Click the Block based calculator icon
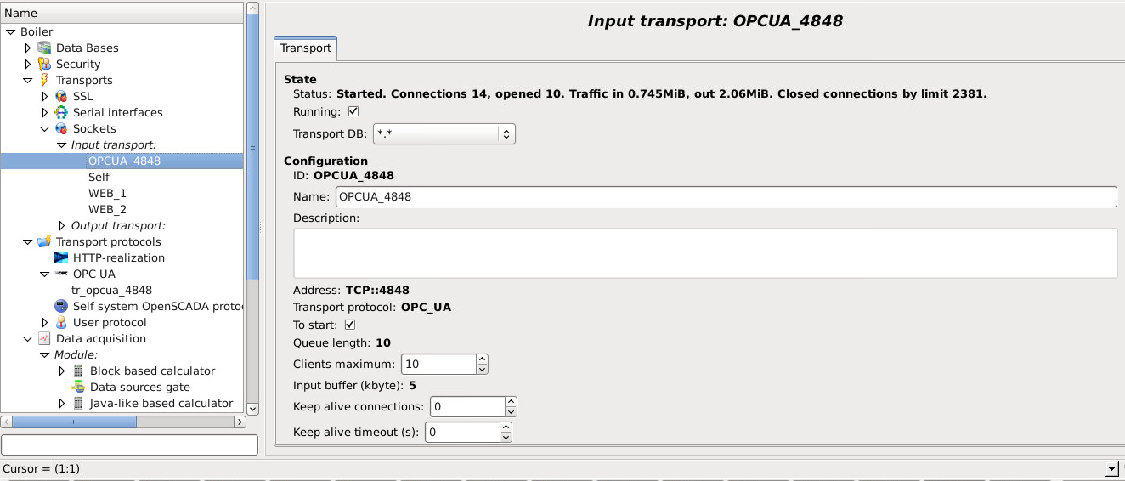1125x481 pixels. click(78, 371)
